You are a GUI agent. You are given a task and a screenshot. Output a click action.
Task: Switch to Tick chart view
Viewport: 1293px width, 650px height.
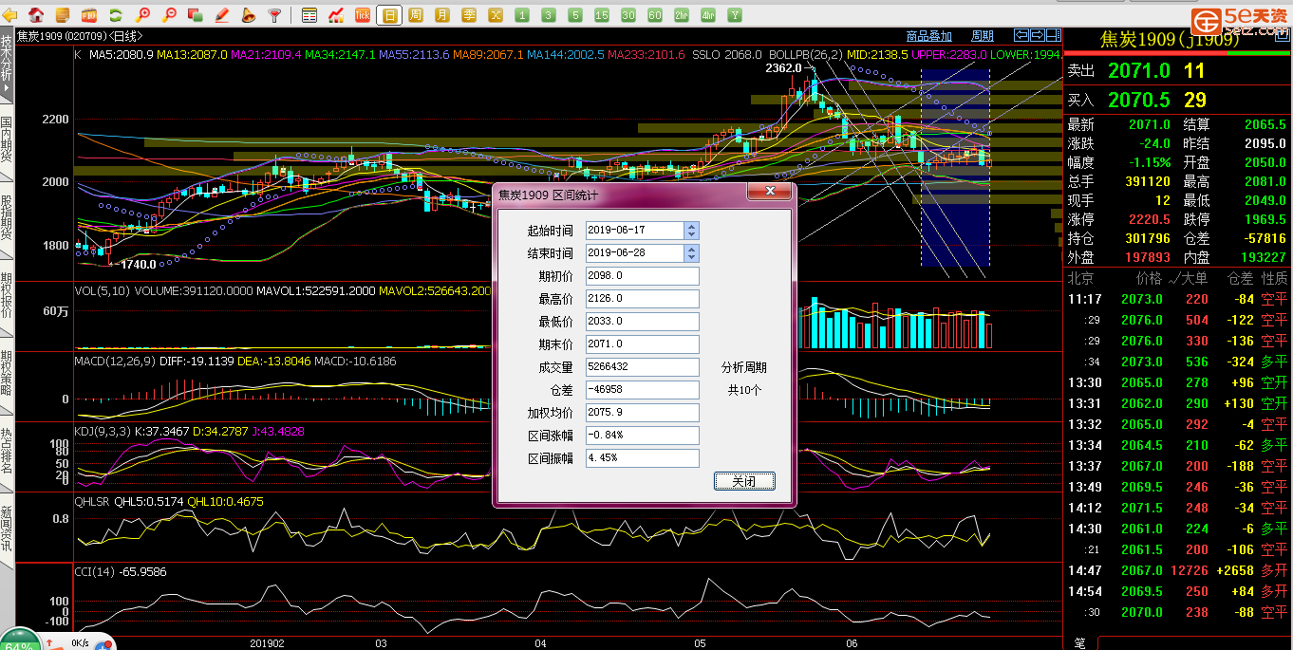point(363,15)
